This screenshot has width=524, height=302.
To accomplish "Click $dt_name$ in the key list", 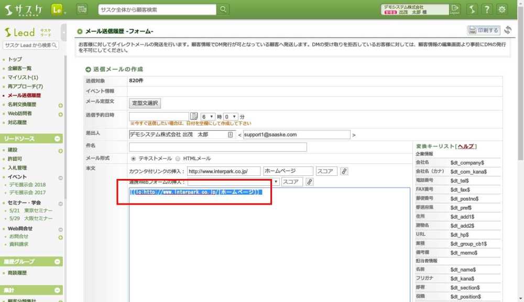I will coord(463,270).
